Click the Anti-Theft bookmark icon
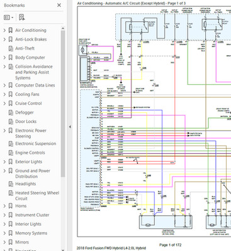Viewport: 231px width, 251px height. click(11, 48)
